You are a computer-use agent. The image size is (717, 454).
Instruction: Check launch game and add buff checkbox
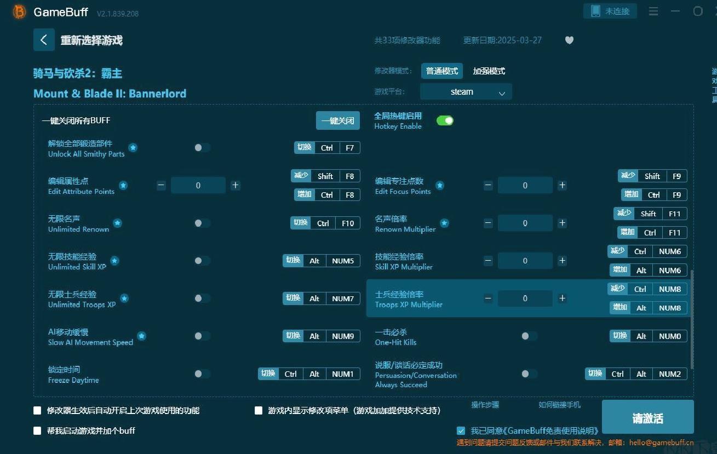pyautogui.click(x=37, y=430)
